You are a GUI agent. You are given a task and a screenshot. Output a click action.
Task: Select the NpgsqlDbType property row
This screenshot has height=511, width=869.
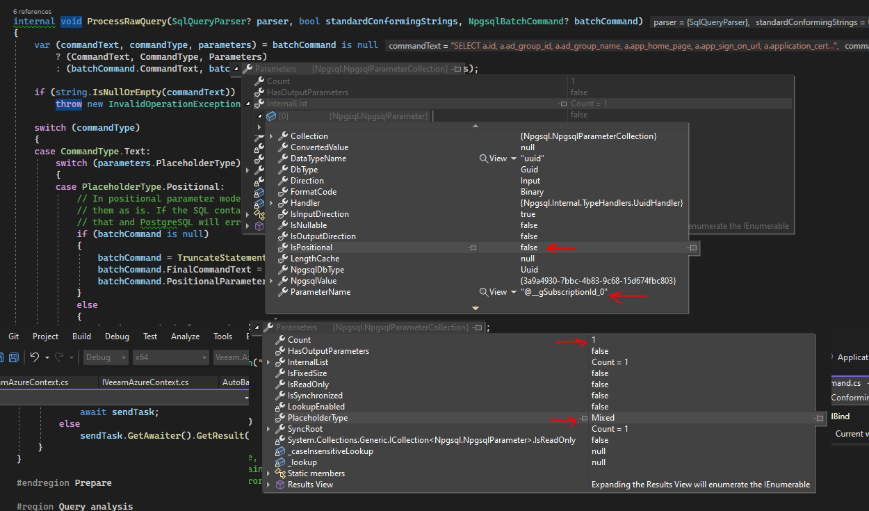point(477,270)
